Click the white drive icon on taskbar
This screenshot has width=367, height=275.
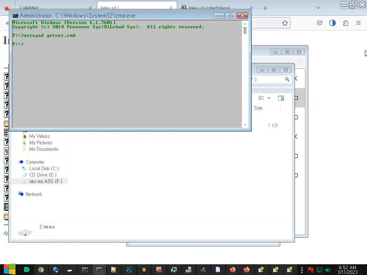(x=70, y=270)
